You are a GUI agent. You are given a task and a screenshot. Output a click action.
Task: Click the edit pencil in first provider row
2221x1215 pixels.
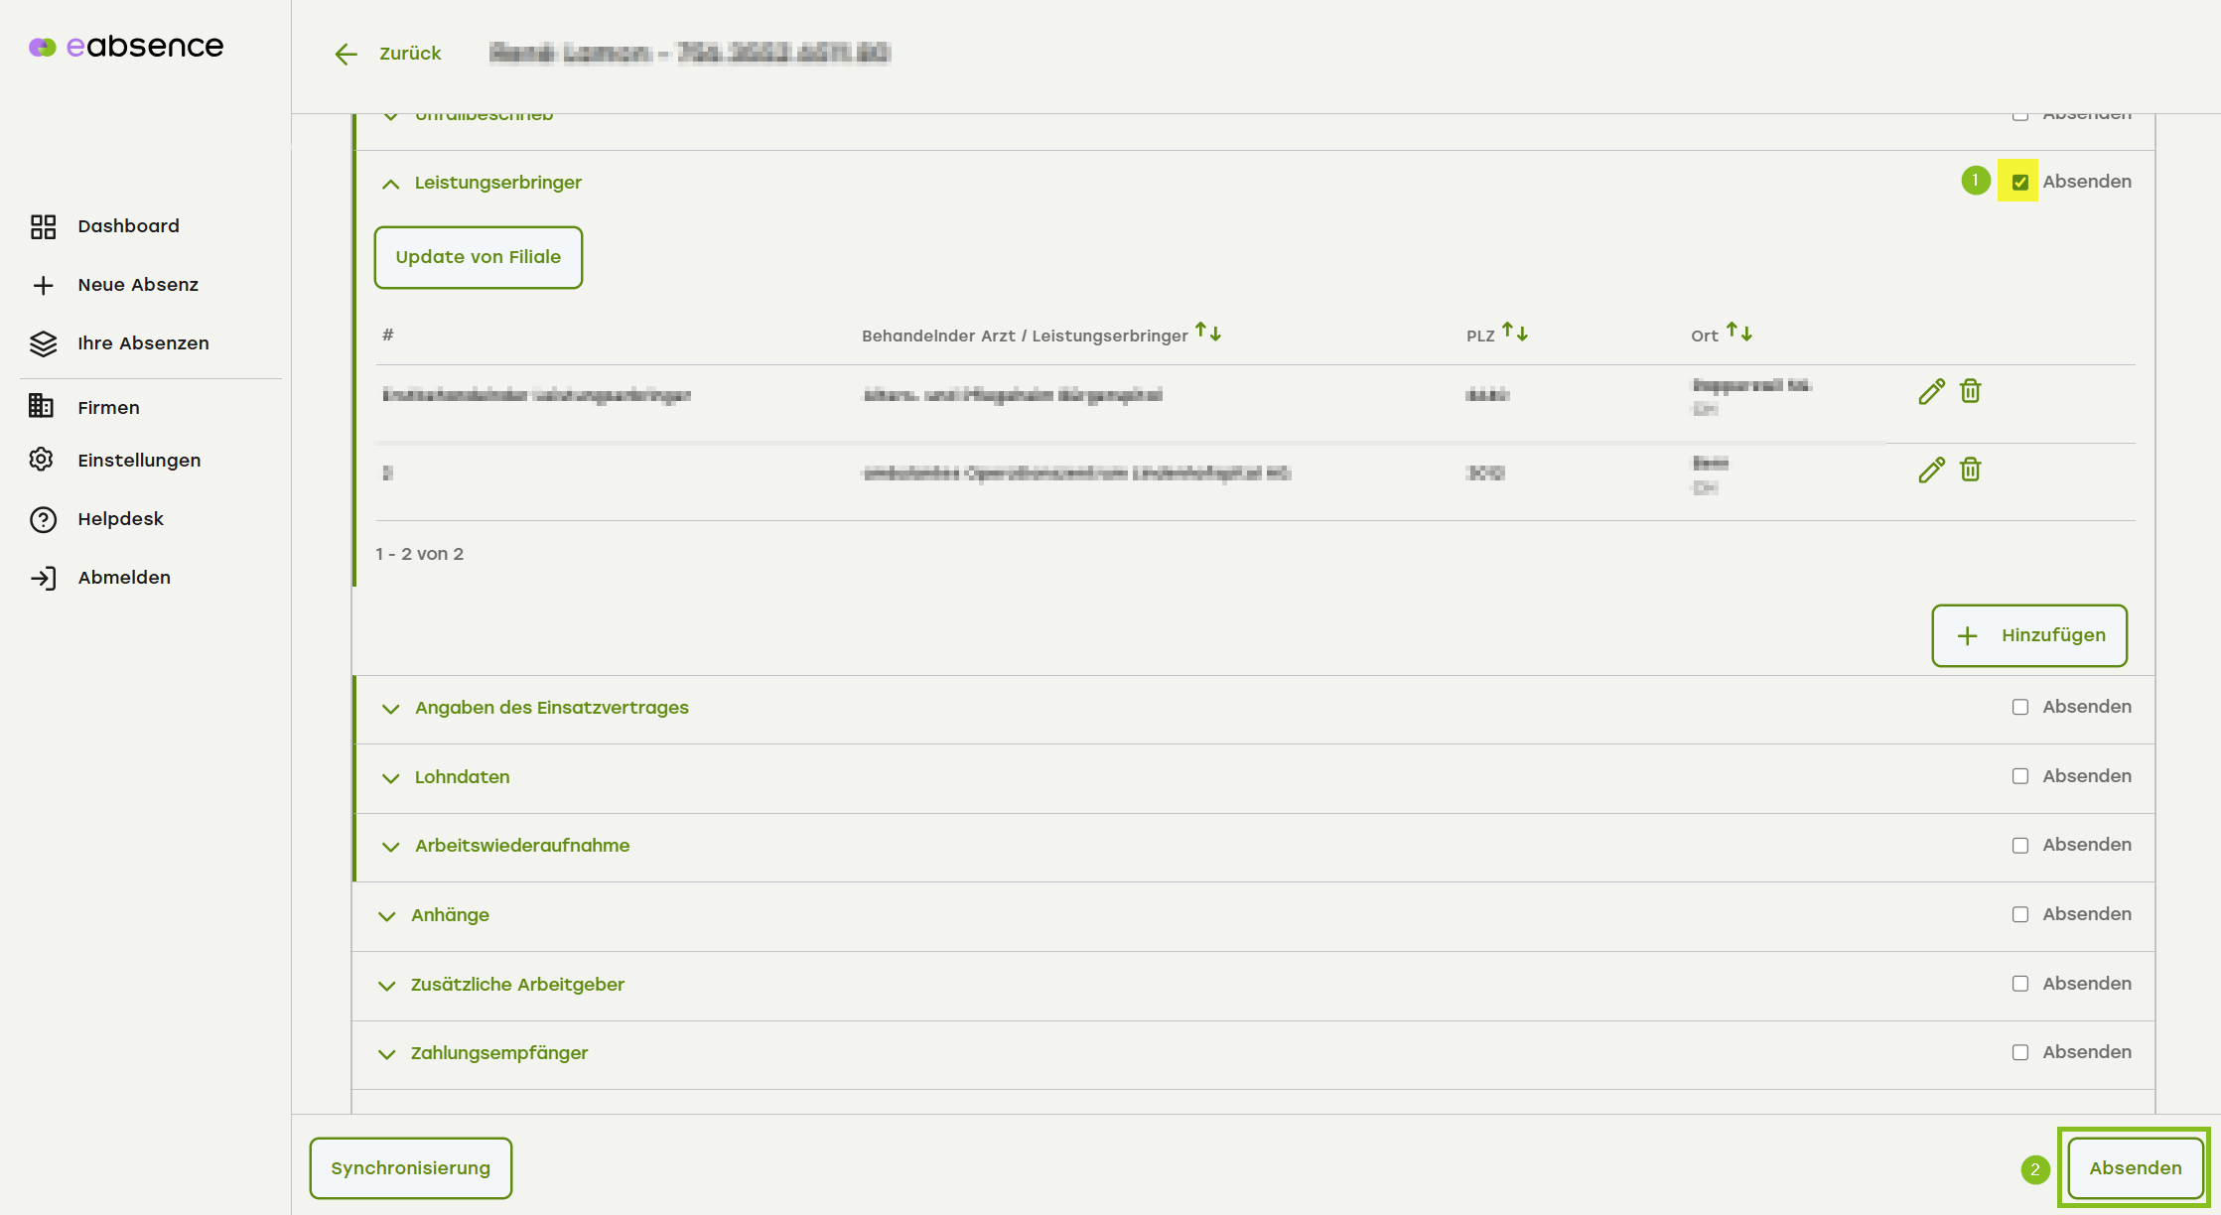point(1930,392)
